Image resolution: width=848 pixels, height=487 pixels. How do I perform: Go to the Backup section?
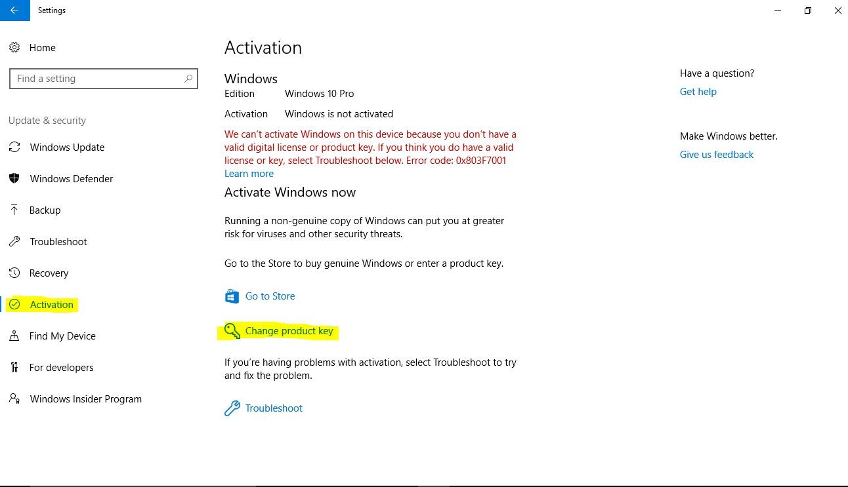(x=45, y=210)
